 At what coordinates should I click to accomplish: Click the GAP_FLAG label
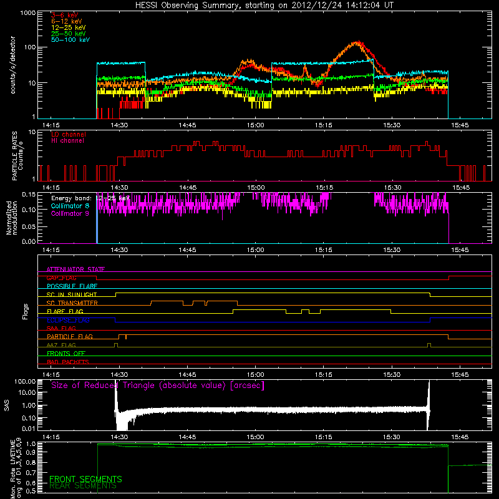pyautogui.click(x=61, y=278)
